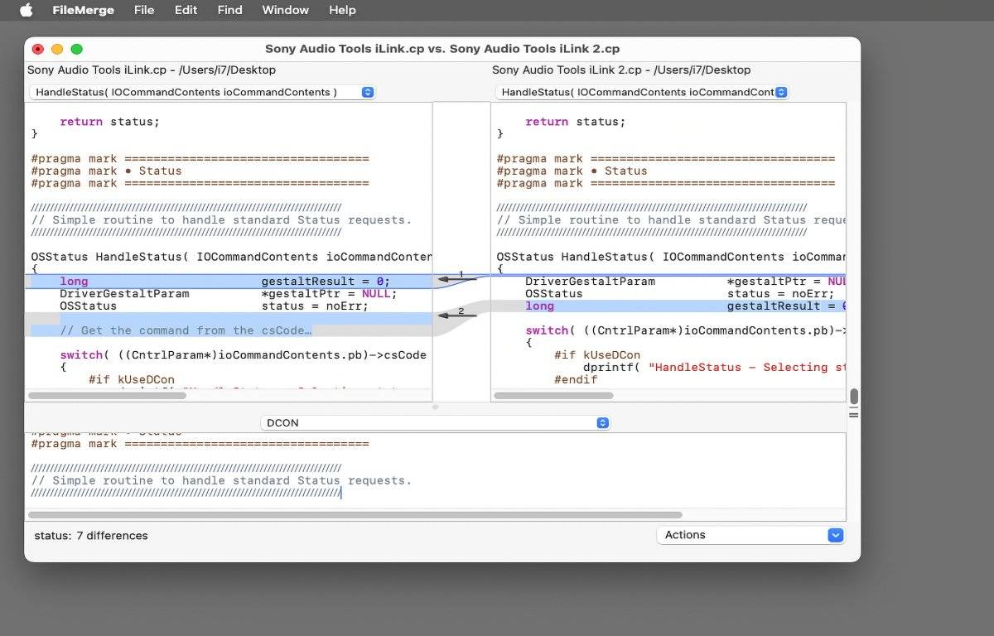Open the Actions dropdown menu
994x636 pixels.
[750, 535]
